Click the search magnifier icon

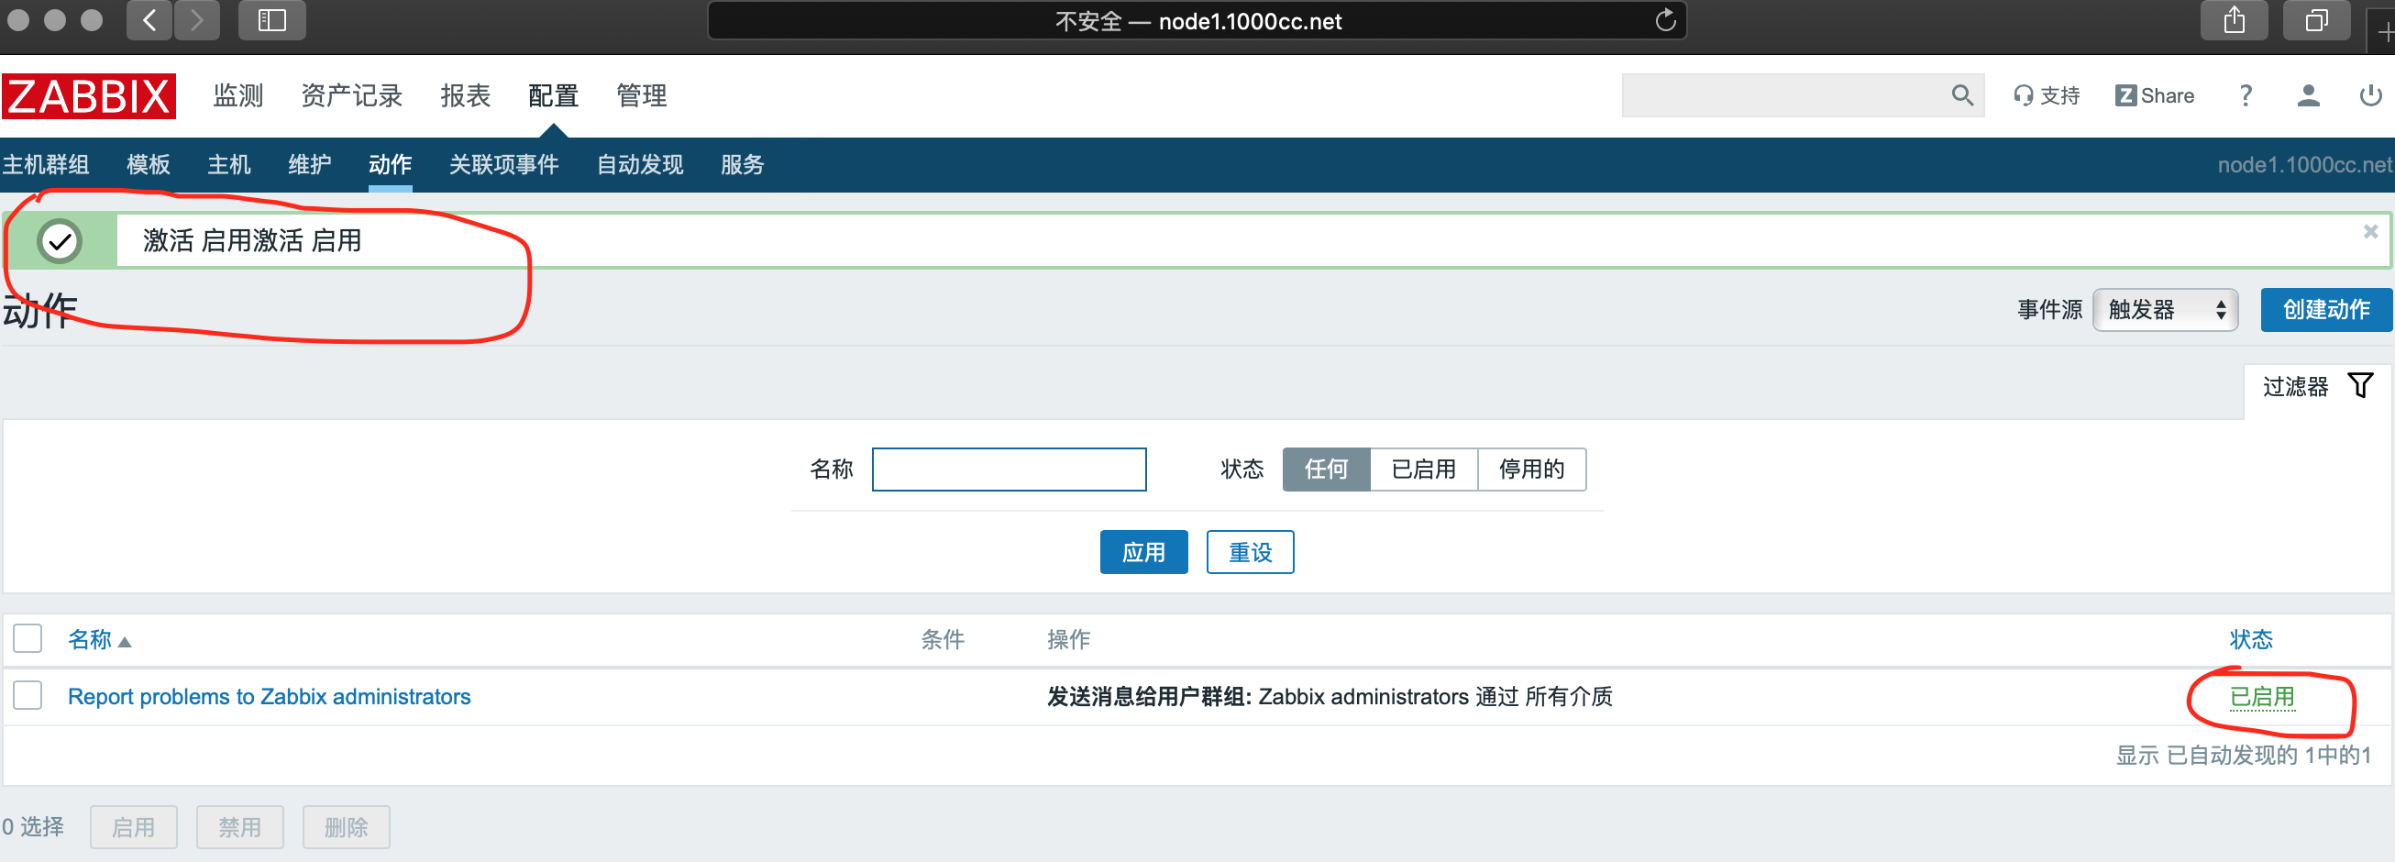click(x=1961, y=95)
